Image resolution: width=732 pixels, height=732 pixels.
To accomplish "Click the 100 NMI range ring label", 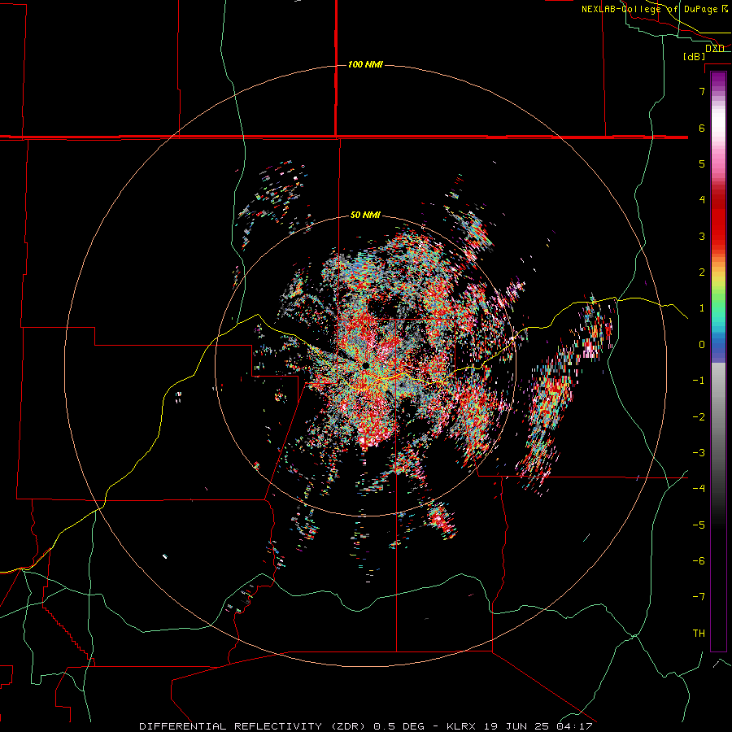I will pos(365,64).
